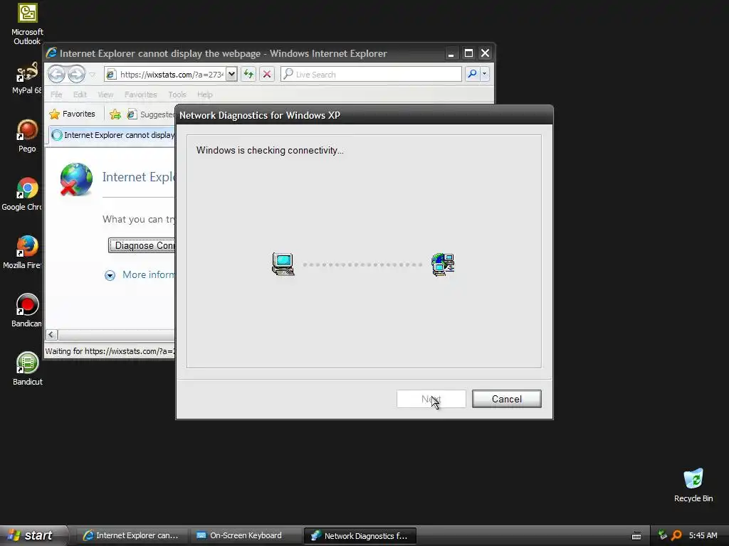This screenshot has height=546, width=729.
Task: Switch to On-Screen Keyboard taskbar button
Action: (x=246, y=535)
